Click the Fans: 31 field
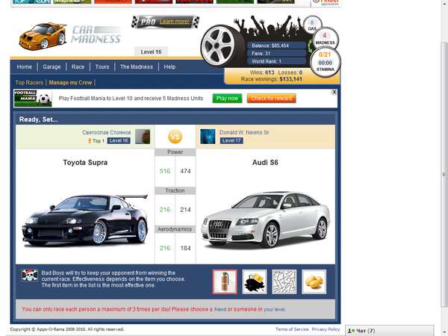The image size is (448, 336). [276, 54]
